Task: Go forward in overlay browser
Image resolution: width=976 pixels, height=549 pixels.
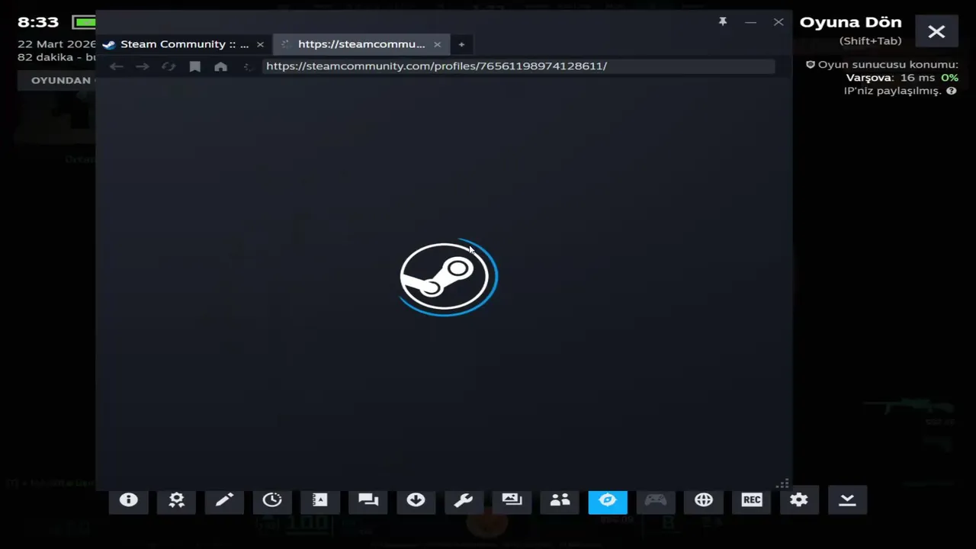Action: coord(143,66)
